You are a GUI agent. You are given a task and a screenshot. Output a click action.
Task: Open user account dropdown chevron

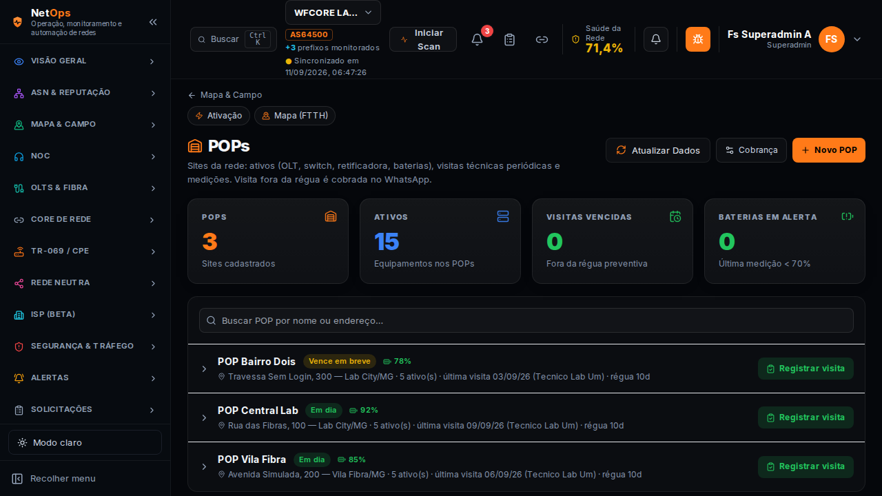pos(857,39)
